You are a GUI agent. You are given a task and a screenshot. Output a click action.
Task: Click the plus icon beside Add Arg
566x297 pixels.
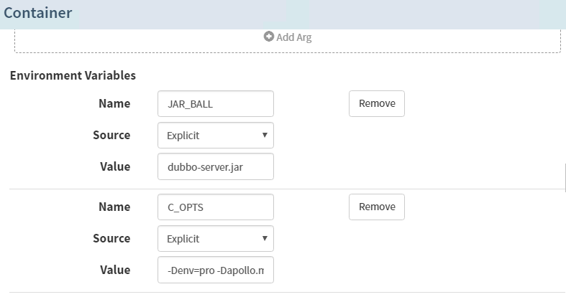268,37
